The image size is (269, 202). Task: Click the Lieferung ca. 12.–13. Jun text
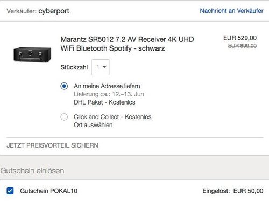tap(109, 94)
